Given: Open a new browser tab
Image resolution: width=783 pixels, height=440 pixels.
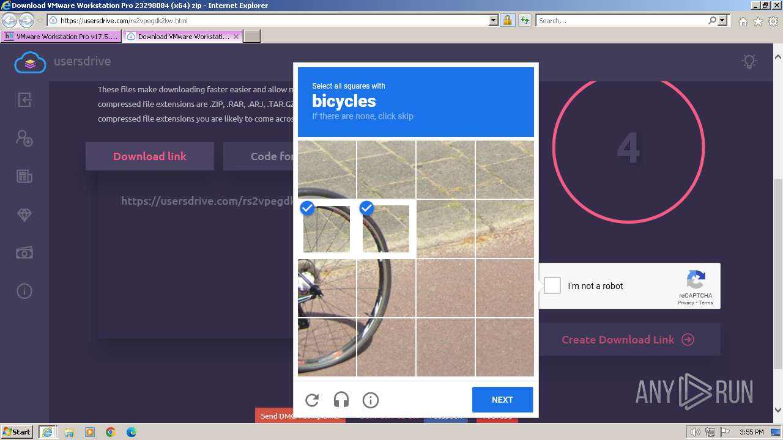Looking at the screenshot, I should 252,37.
